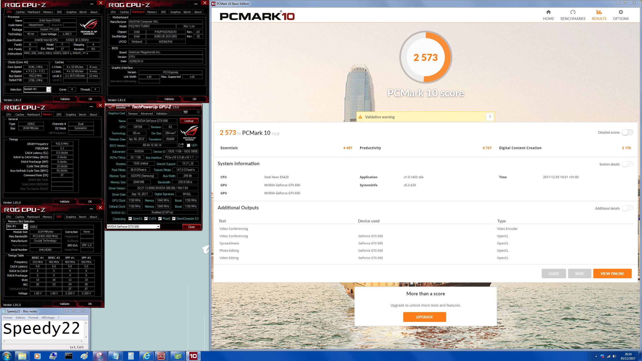Screen dimensions: 642x361
Task: Click GPU-Z screenshot camera icon
Action: point(185,112)
